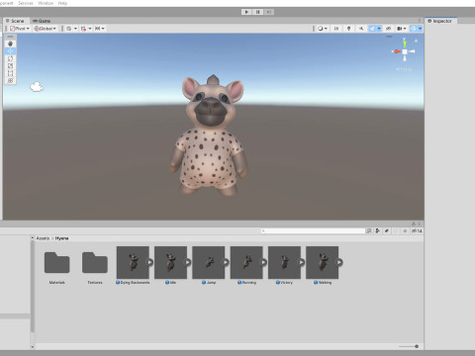Open effects dropdown arrow
The image size is (475, 356).
pos(379,29)
